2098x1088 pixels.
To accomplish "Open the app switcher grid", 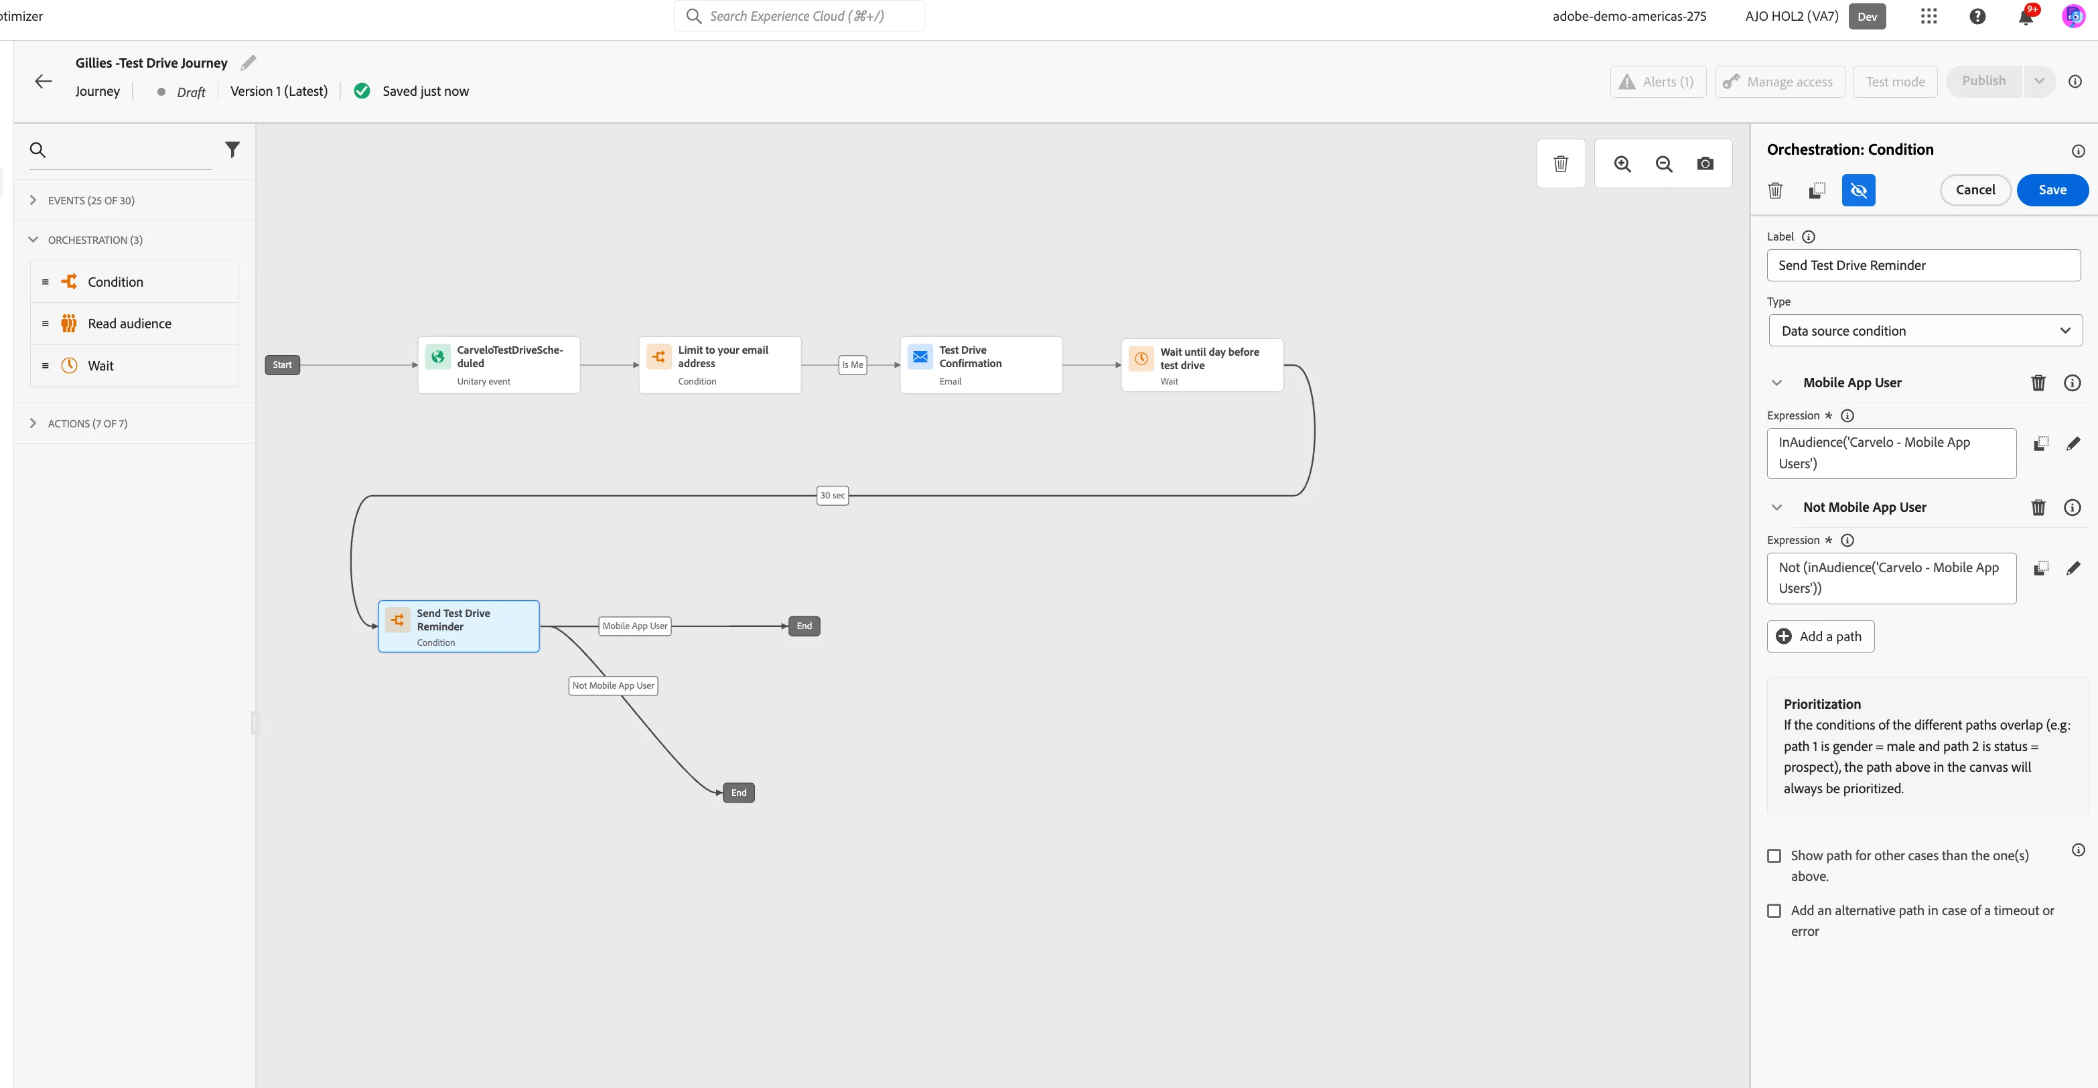I will coord(1929,16).
